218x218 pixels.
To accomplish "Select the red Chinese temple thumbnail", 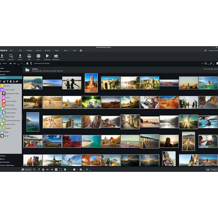I will (72, 141).
